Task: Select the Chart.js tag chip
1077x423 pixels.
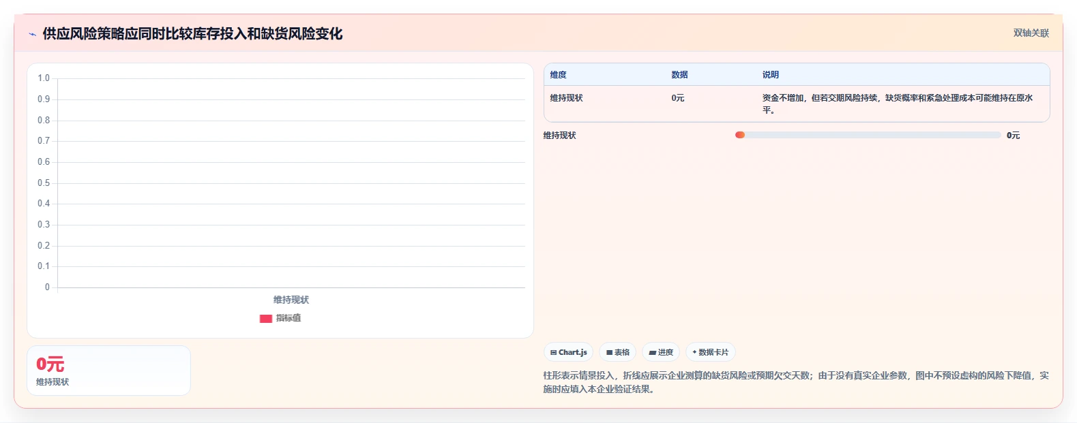Action: 569,352
